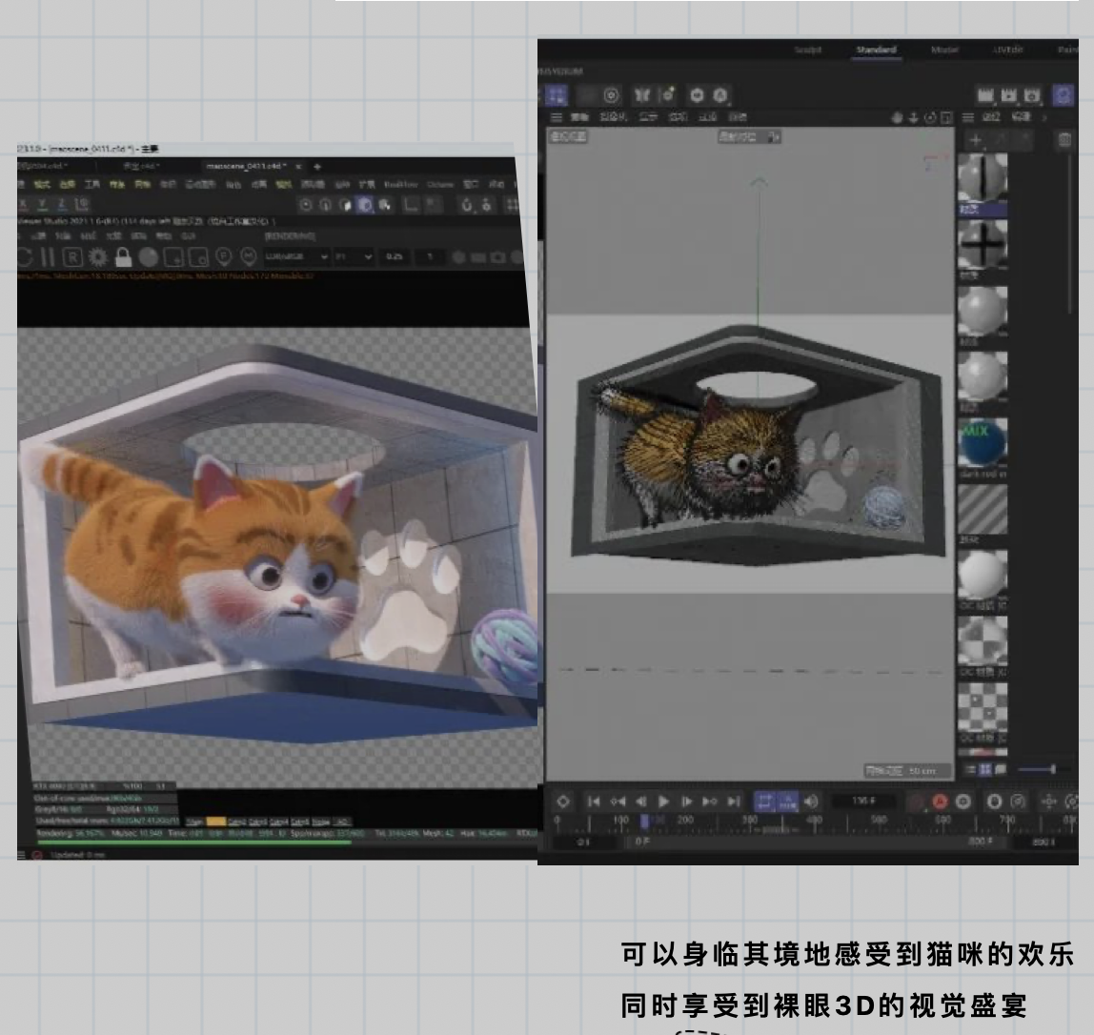Toggle the viewport maximize view icon
The width and height of the screenshot is (1094, 1035).
click(x=946, y=117)
